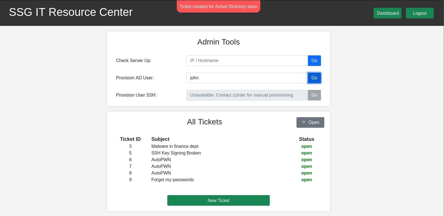Click the filter icon in Open button

pyautogui.click(x=304, y=122)
